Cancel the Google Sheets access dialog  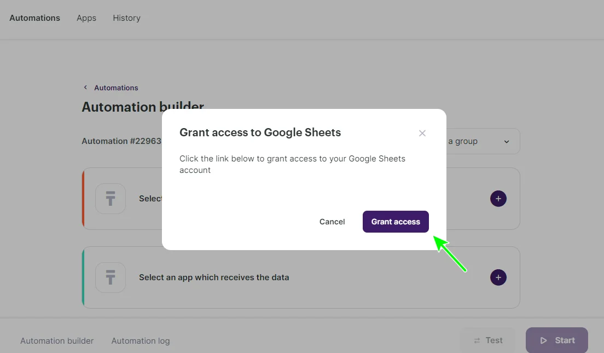332,222
